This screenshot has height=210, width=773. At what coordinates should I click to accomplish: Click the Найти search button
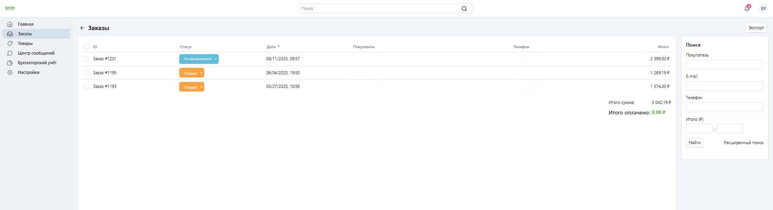click(694, 143)
